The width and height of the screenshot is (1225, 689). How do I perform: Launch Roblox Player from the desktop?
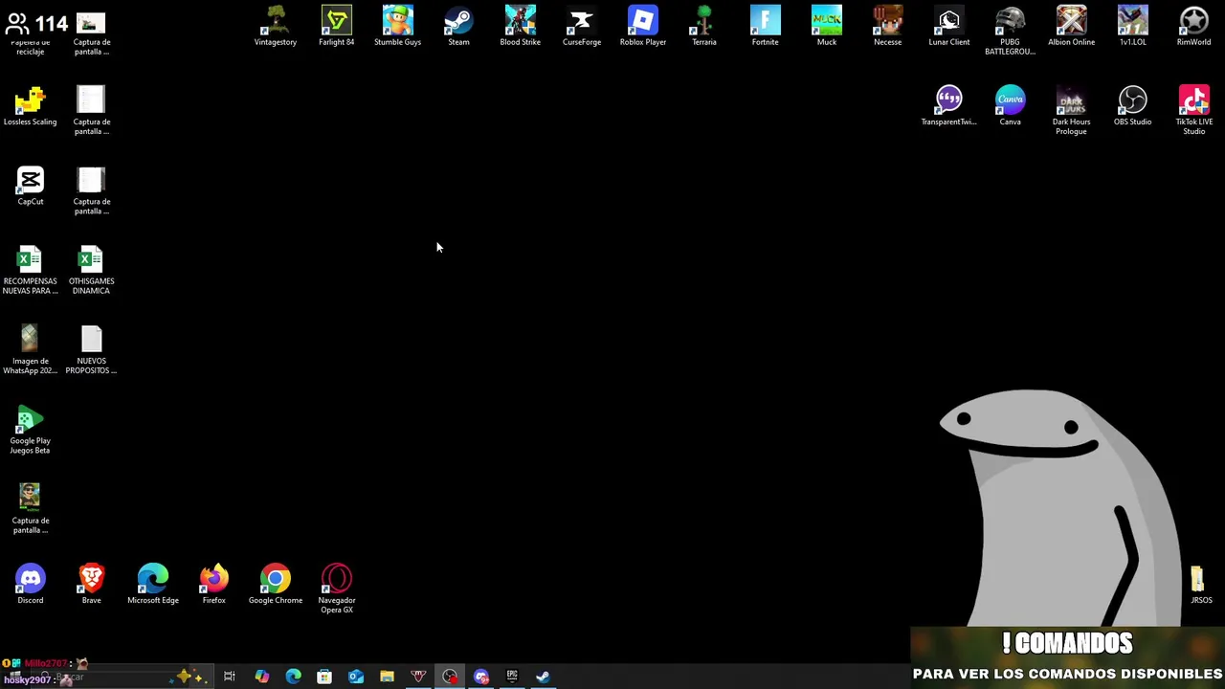(x=643, y=26)
